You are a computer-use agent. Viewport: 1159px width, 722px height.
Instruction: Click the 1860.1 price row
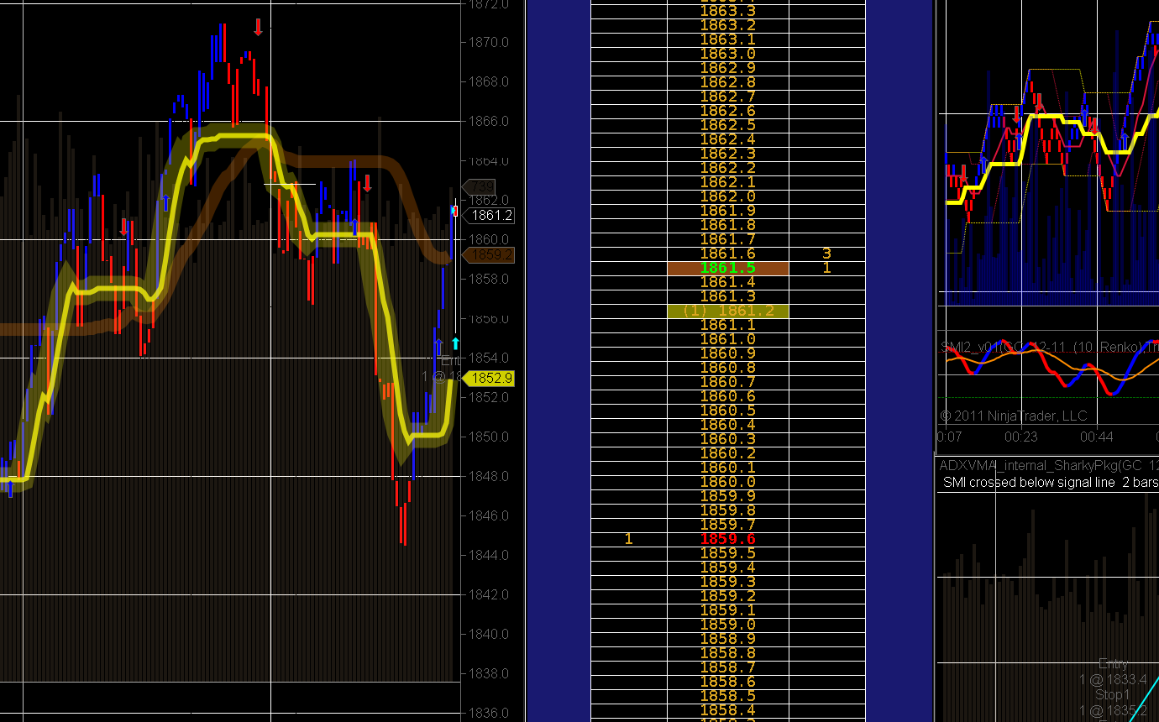727,468
